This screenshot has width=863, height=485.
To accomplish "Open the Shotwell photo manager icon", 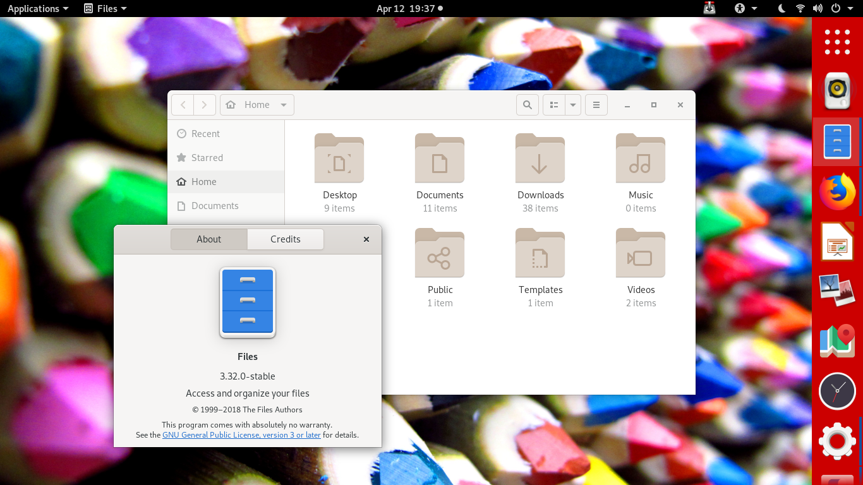I will pyautogui.click(x=837, y=290).
